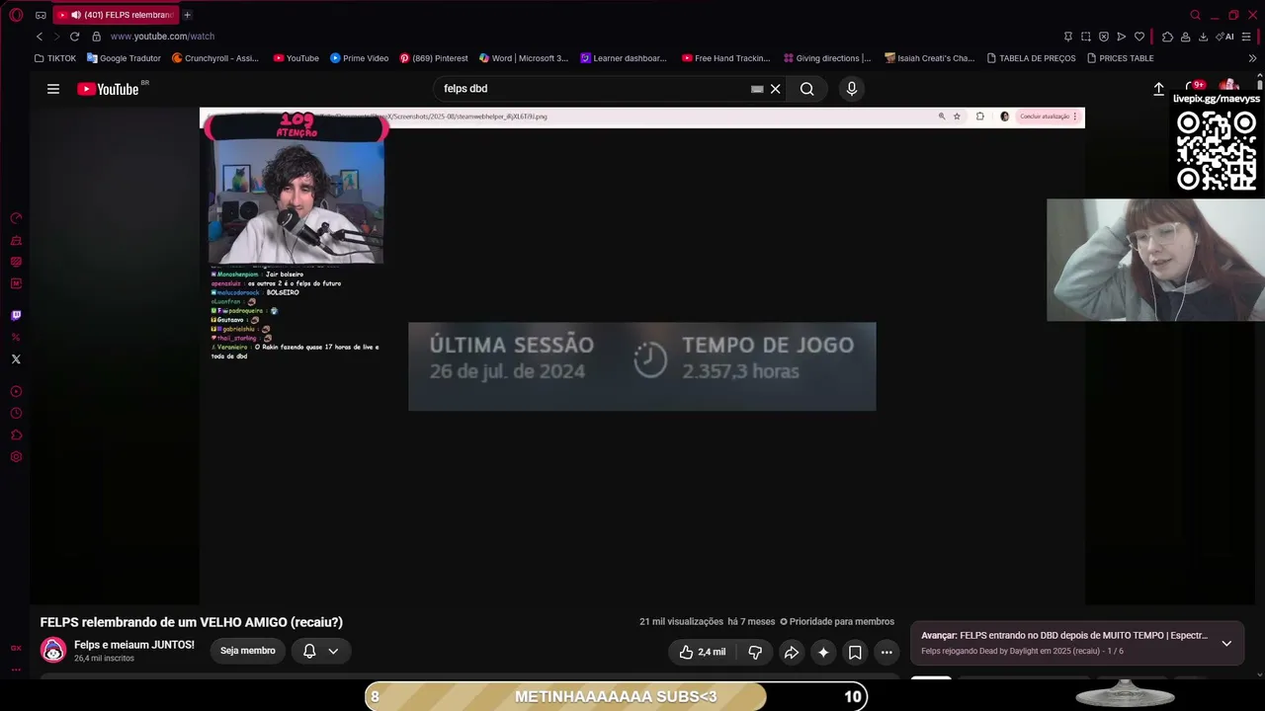The width and height of the screenshot is (1265, 711).
Task: Open the PRICES TABLE bookmark
Action: (1120, 58)
